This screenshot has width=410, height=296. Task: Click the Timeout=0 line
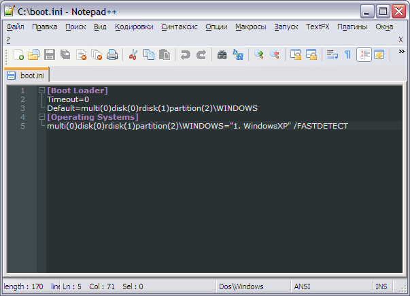coord(68,99)
